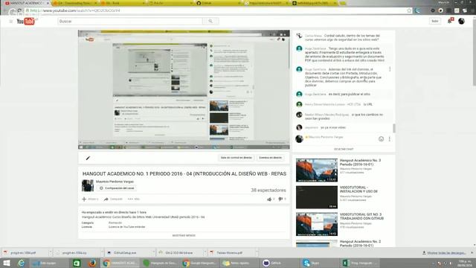
Task: Click the Subir upload button
Action: pyautogui.click(x=435, y=21)
